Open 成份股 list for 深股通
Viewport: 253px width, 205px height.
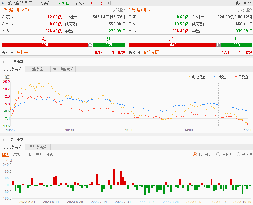pos(245,10)
